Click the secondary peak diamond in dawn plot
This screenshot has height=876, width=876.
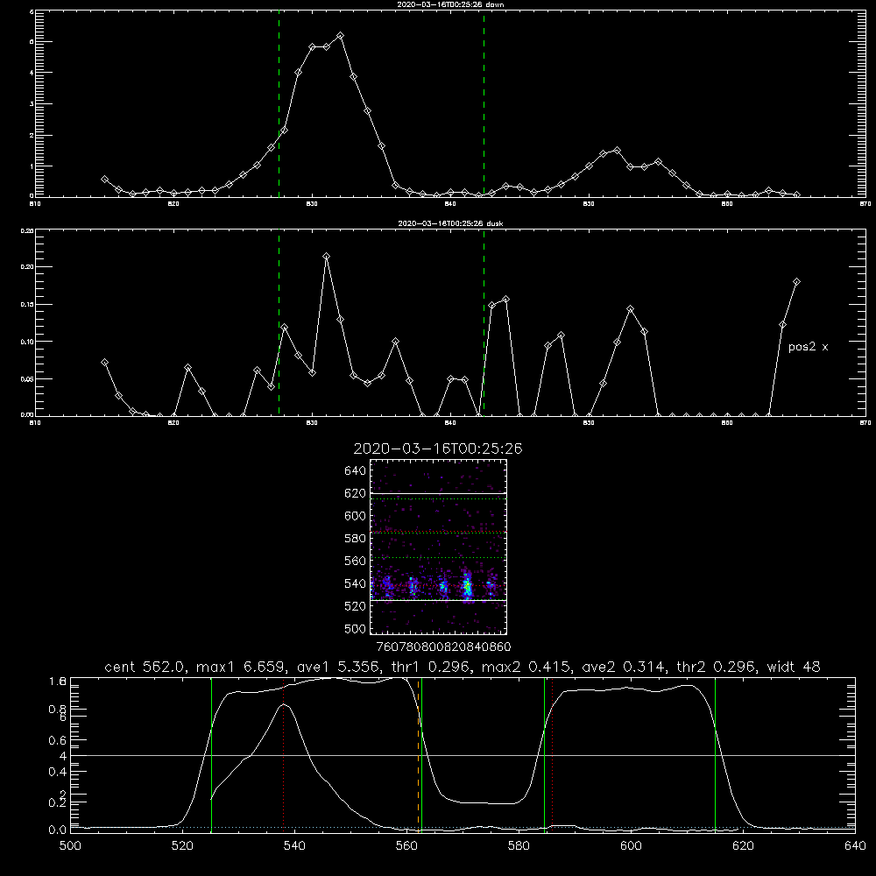click(617, 151)
